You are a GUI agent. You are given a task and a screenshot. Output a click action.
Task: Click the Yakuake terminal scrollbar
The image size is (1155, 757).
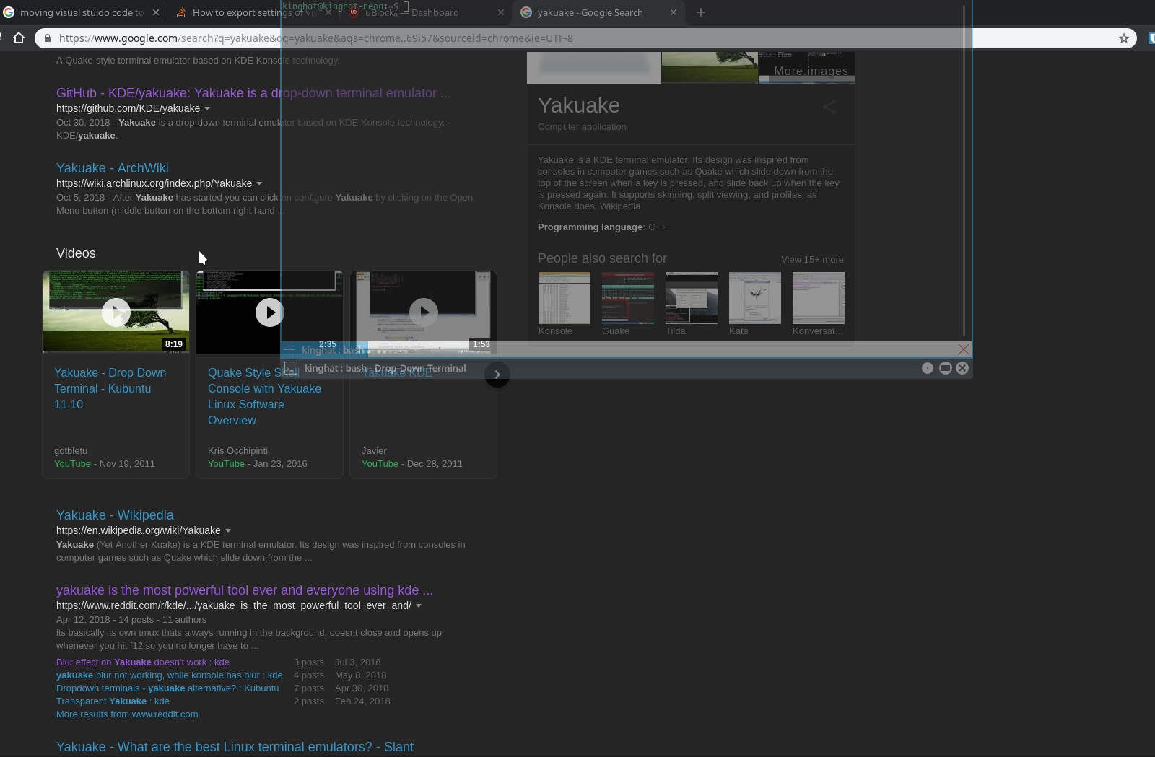(964, 170)
